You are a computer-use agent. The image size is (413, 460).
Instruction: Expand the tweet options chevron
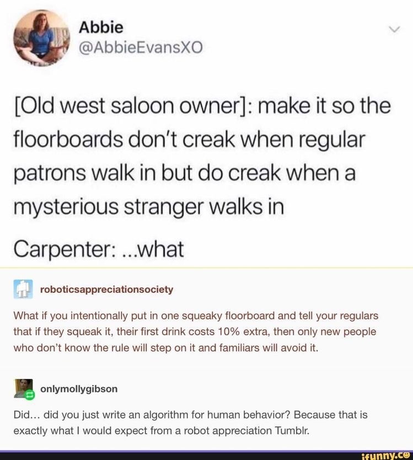394,29
